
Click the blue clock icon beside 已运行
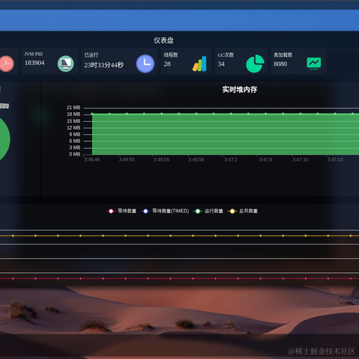tap(145, 64)
